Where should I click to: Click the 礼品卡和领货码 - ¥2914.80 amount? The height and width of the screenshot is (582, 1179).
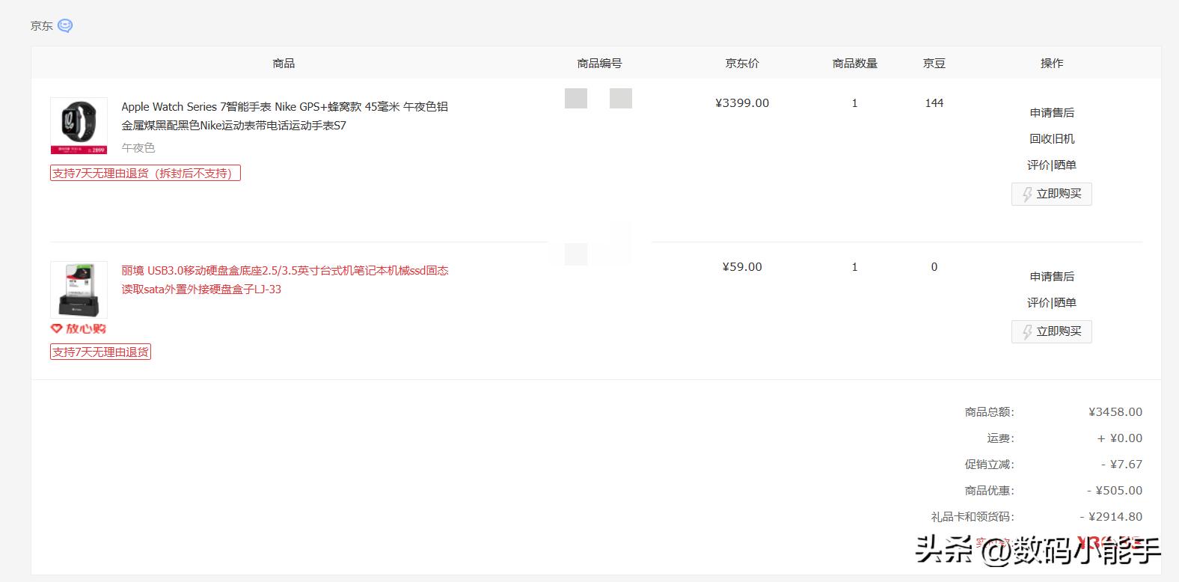(x=1111, y=517)
